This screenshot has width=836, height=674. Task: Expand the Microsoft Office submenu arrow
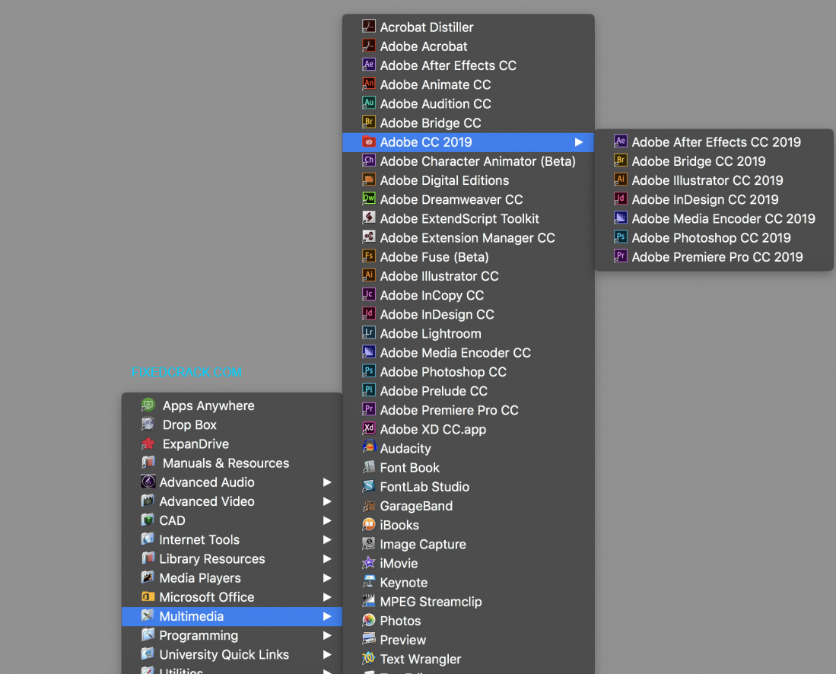[327, 597]
